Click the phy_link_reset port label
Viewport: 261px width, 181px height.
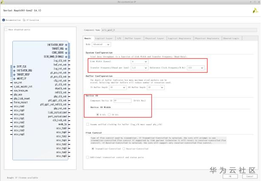[x=22, y=99]
